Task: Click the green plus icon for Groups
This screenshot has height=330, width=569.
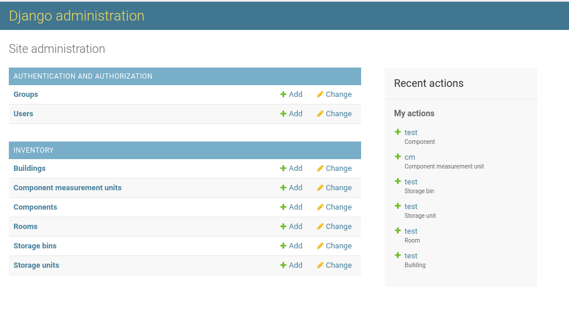Action: tap(283, 95)
